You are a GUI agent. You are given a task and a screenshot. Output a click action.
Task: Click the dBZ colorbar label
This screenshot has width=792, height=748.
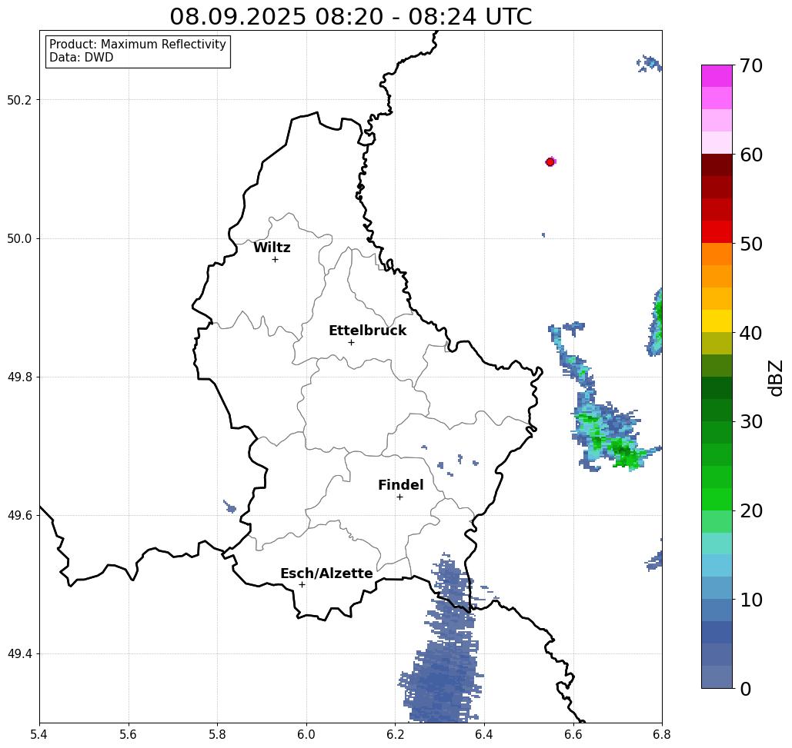coord(775,378)
